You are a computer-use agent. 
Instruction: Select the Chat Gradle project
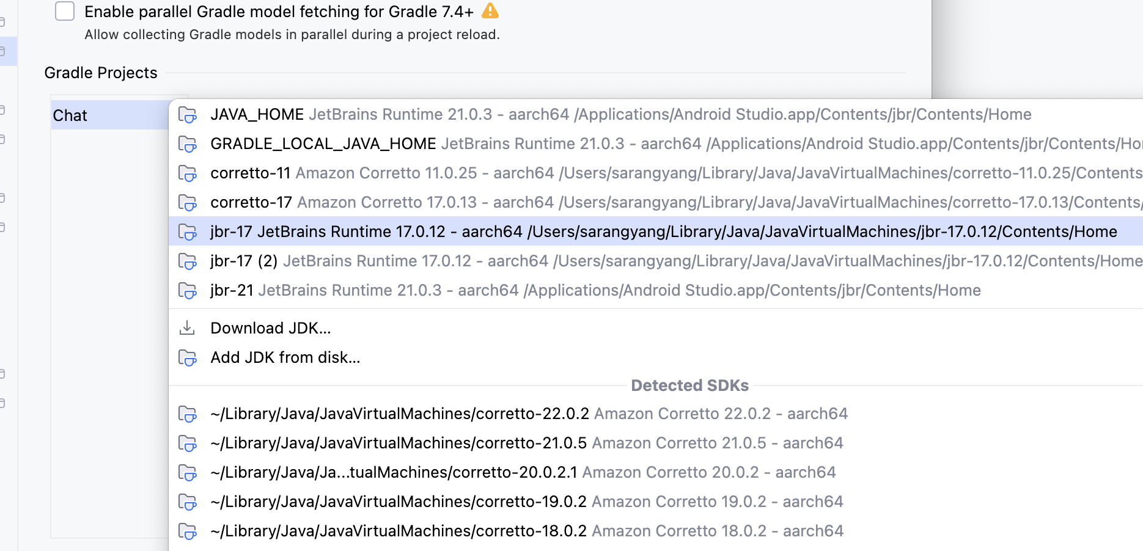[110, 115]
